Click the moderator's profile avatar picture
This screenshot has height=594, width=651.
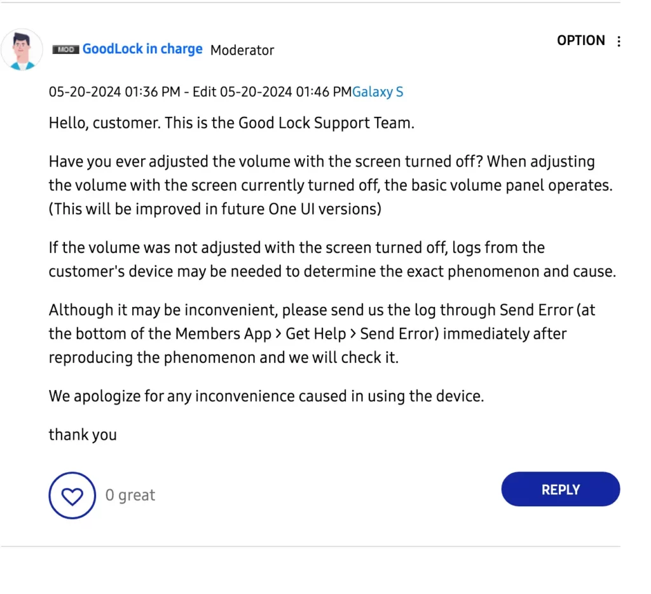(x=22, y=50)
